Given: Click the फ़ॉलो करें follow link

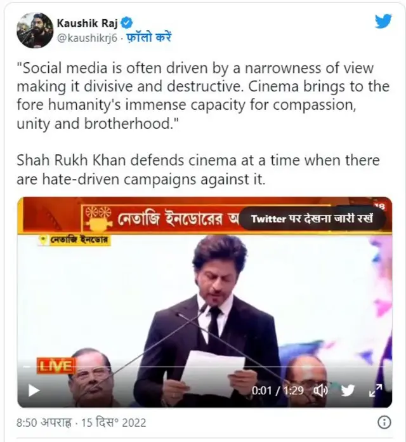Looking at the screenshot, I should tap(148, 37).
